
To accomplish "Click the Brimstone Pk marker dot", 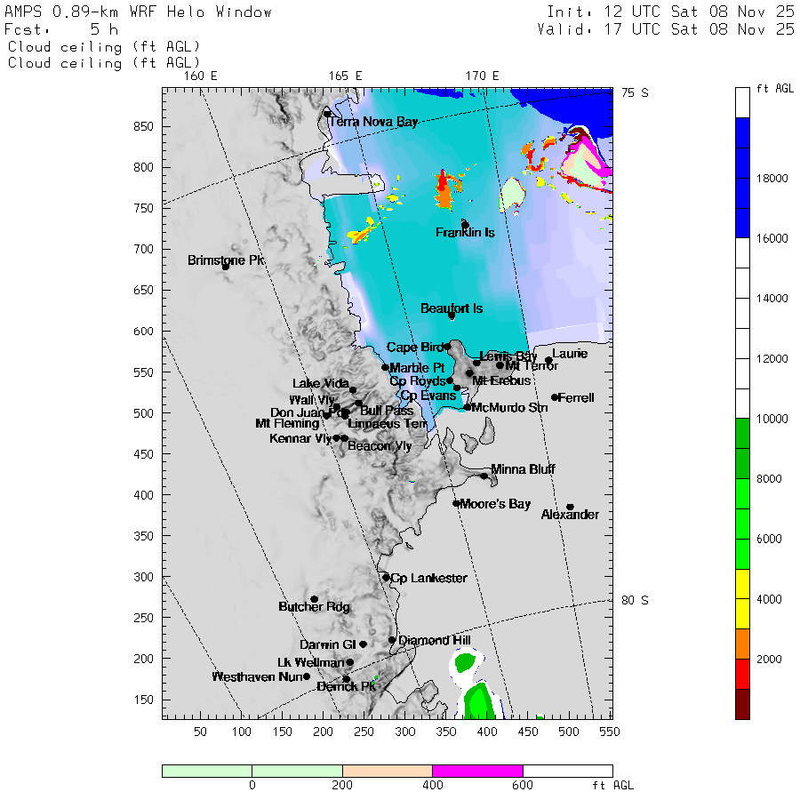I will 226,267.
